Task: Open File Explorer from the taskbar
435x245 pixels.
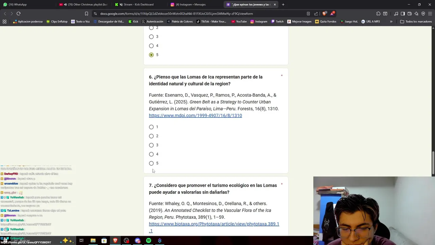Action: point(93,241)
